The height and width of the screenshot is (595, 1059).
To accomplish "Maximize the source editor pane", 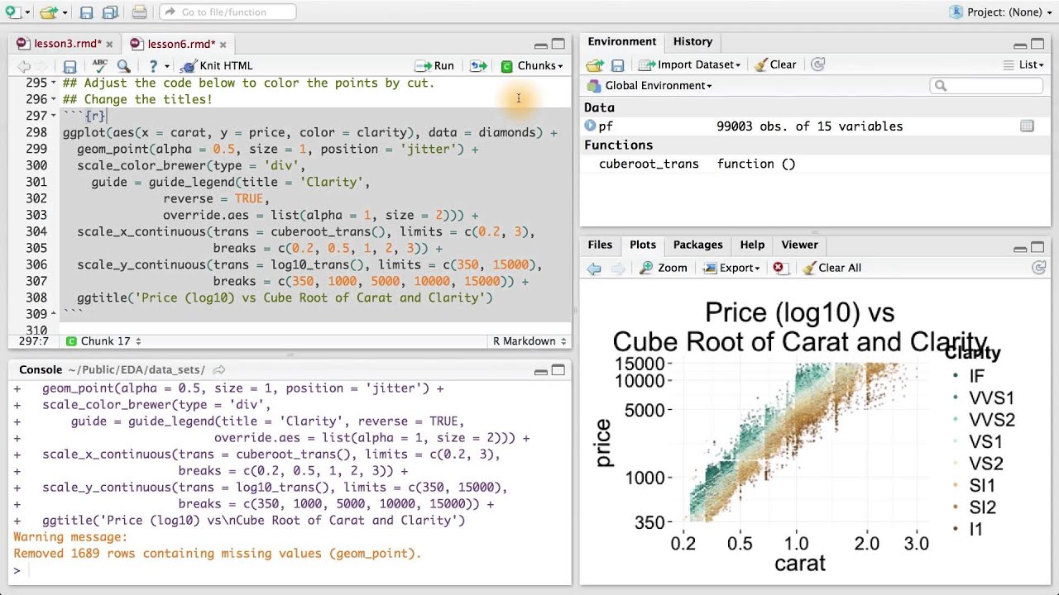I will click(558, 45).
